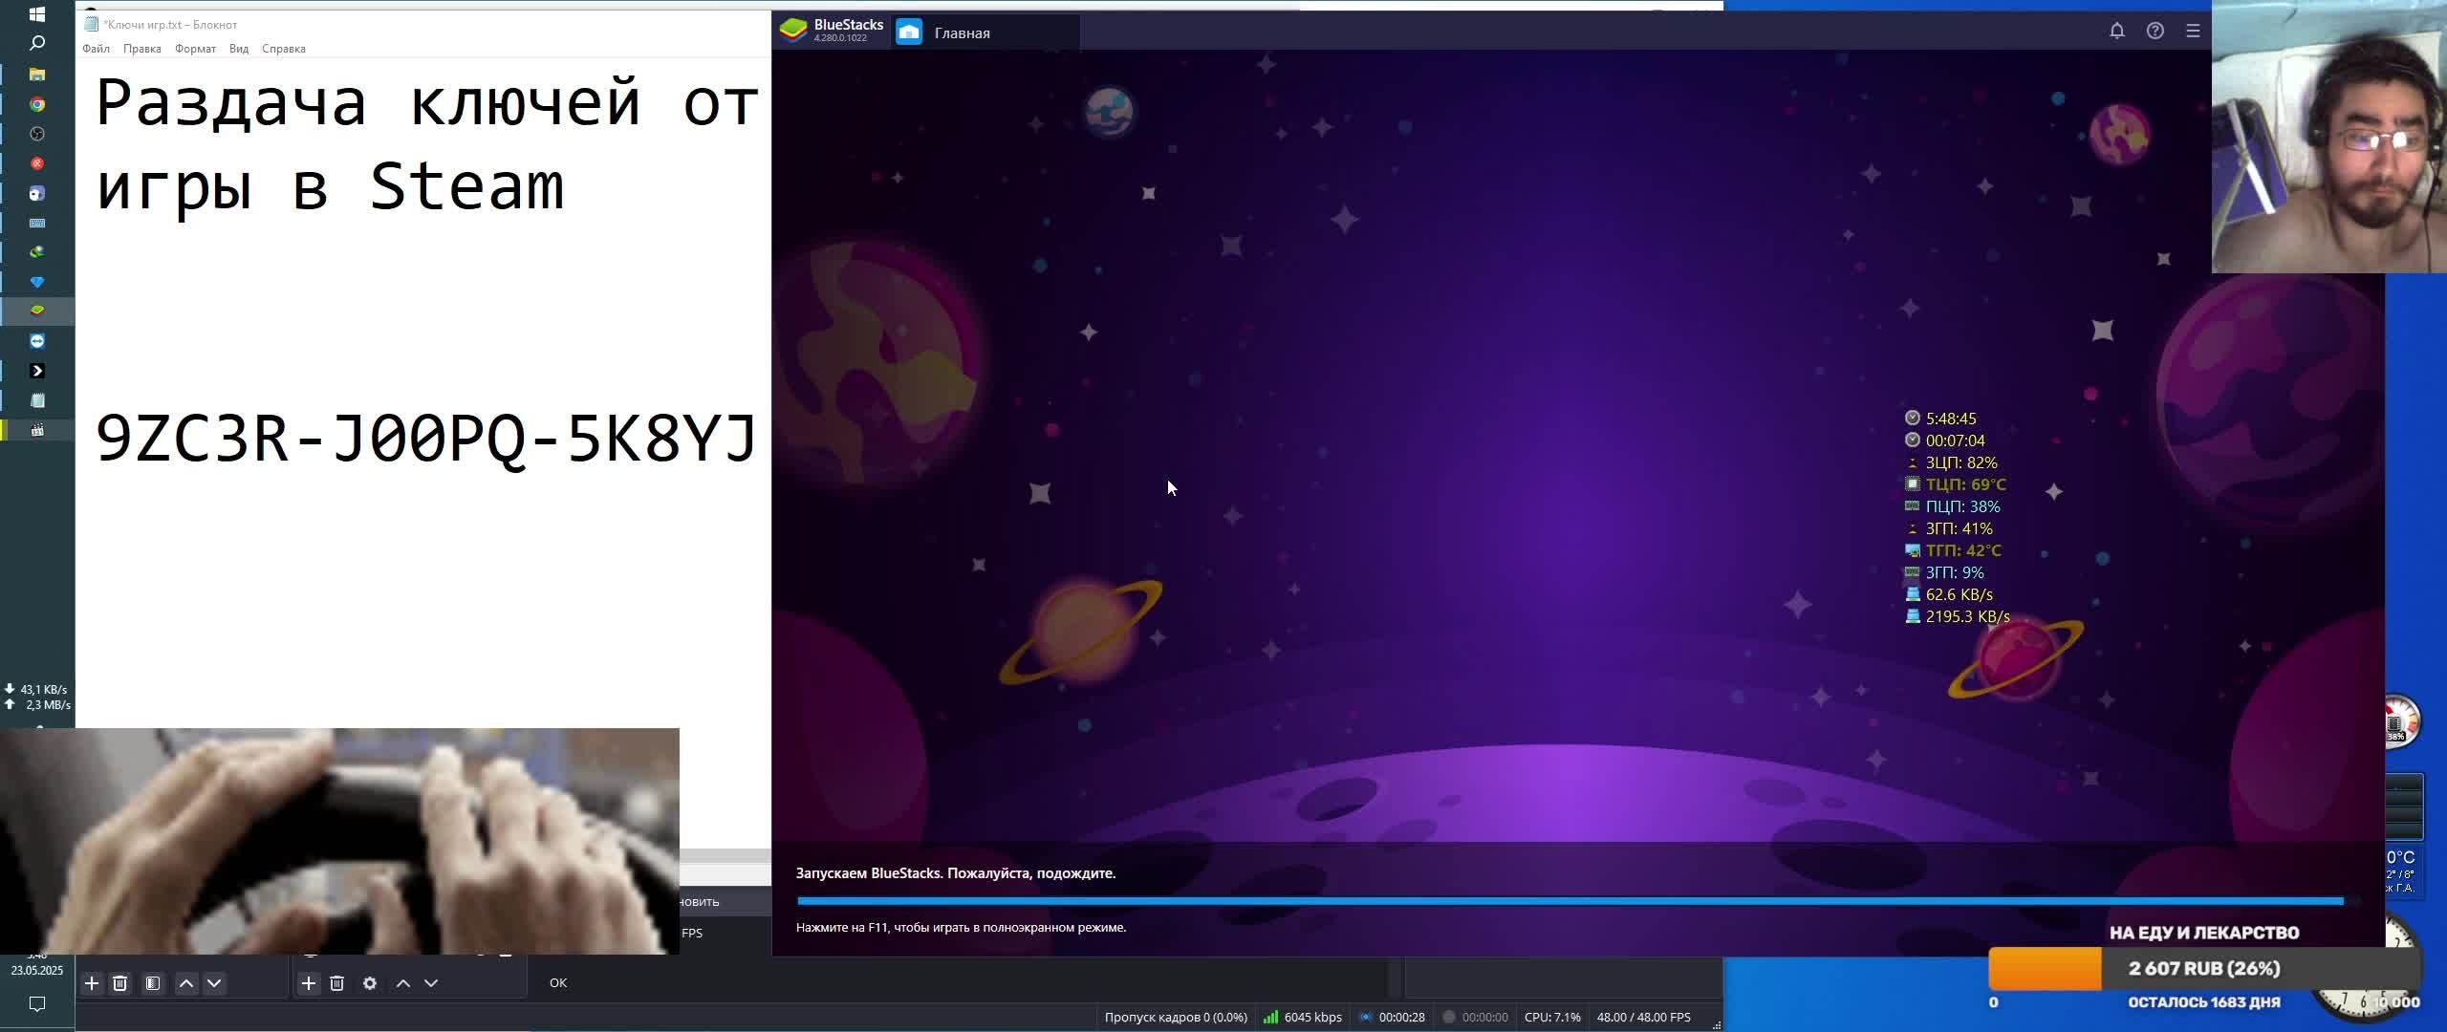Add a new scene with plus button
2447x1032 pixels.
(x=92, y=982)
